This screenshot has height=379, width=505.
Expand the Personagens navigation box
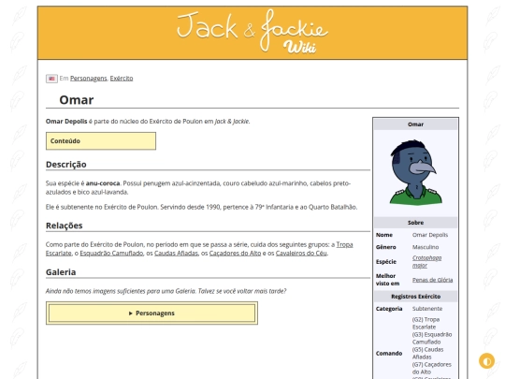pyautogui.click(x=151, y=313)
